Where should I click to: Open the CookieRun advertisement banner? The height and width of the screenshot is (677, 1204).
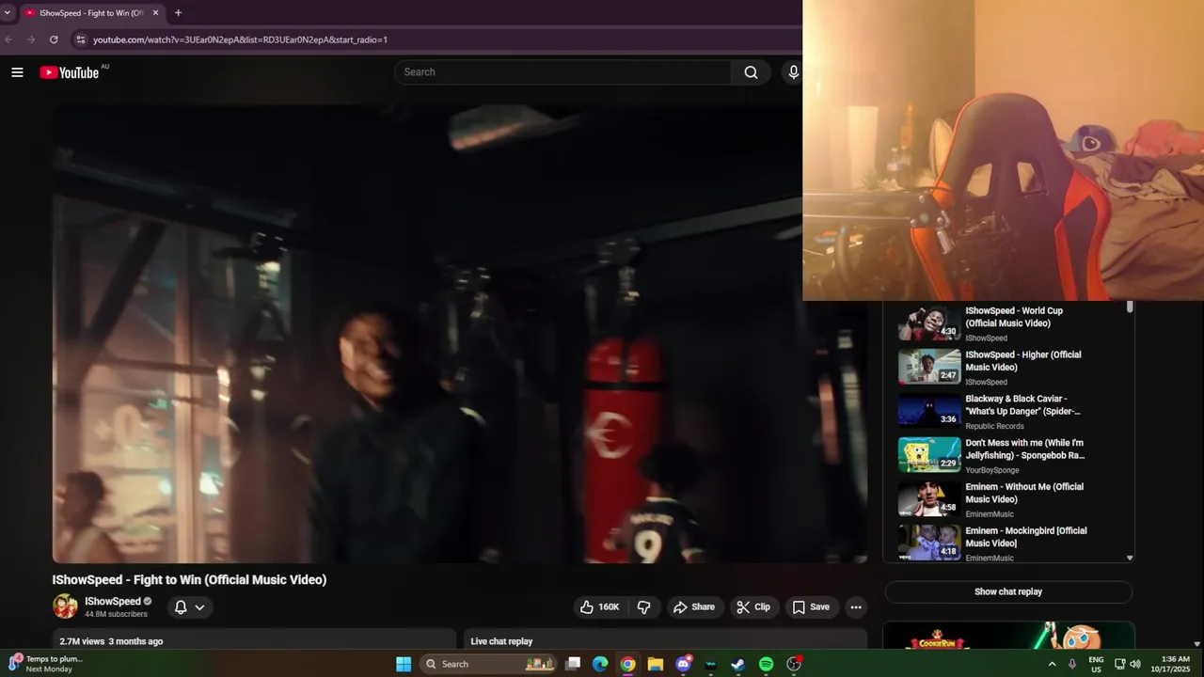coord(1008,636)
